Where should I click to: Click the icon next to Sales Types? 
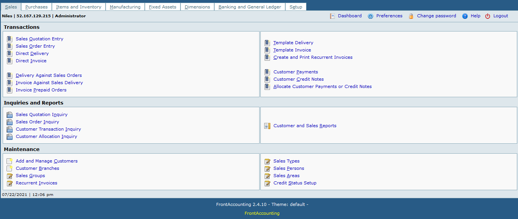(x=267, y=161)
